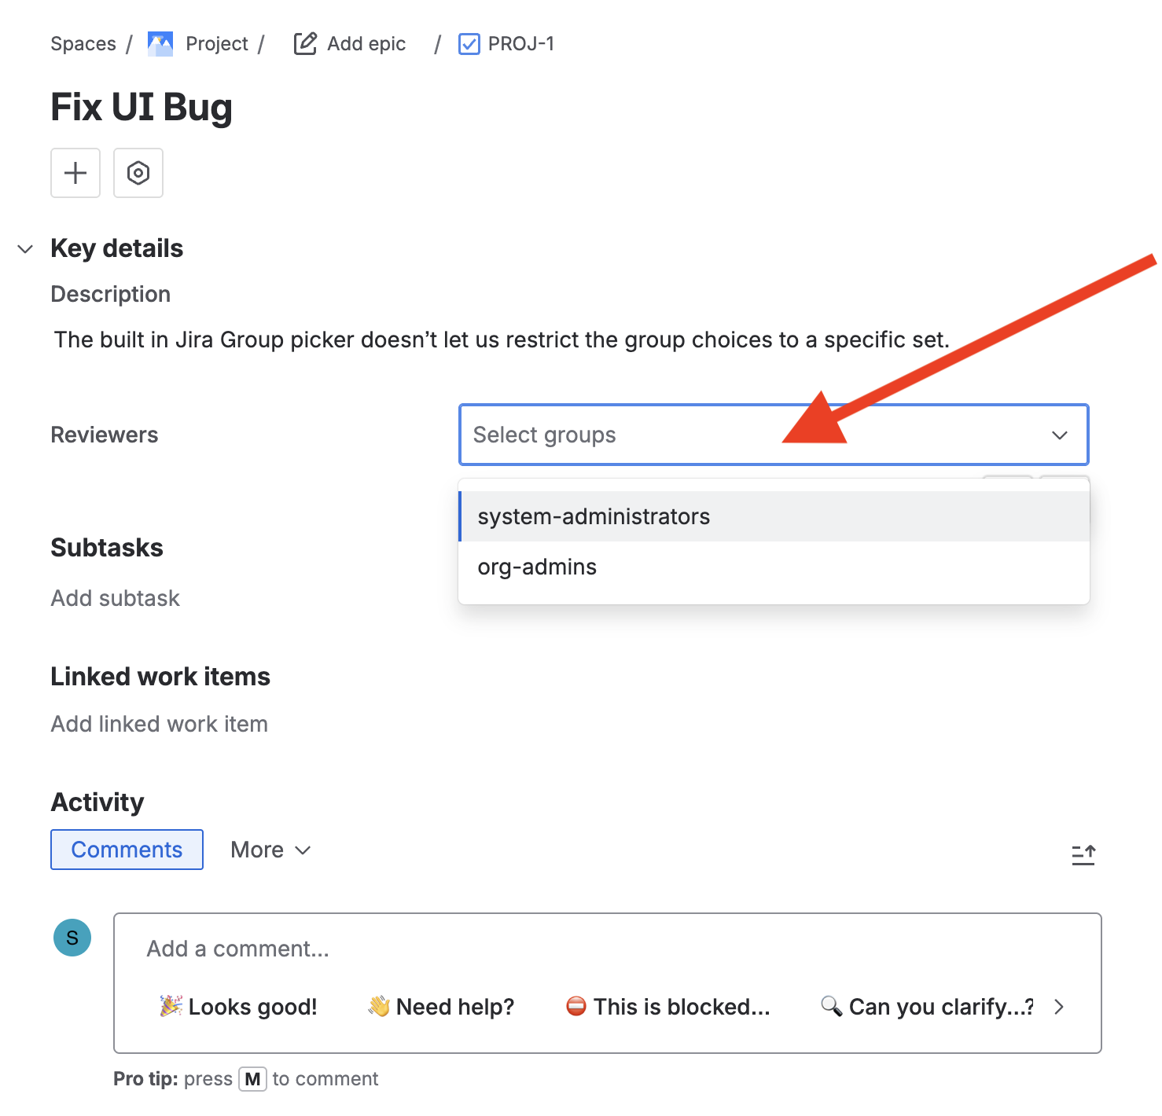Image resolution: width=1162 pixels, height=1116 pixels.
Task: Click the Looks good quick reply
Action: [237, 1007]
